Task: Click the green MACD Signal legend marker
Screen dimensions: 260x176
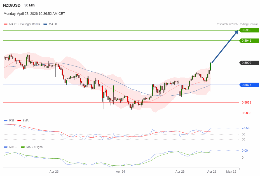Action: pos(23,147)
